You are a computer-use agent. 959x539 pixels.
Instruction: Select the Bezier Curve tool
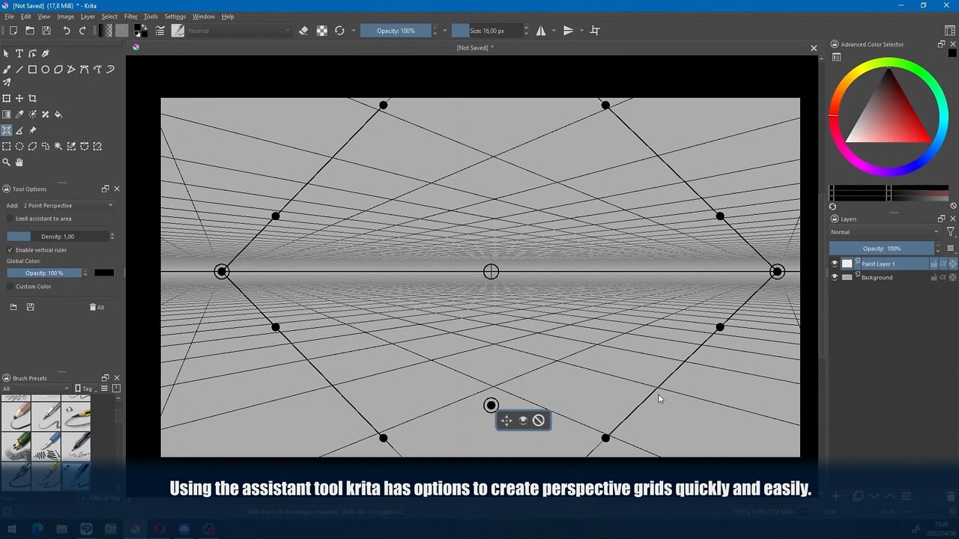pyautogui.click(x=85, y=70)
